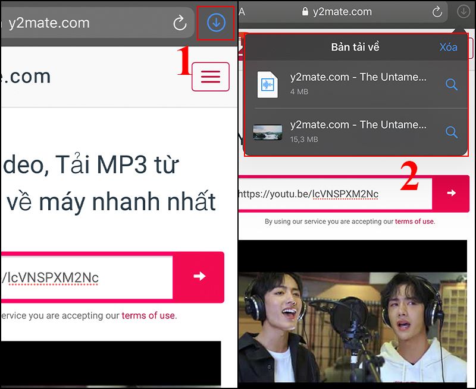Tap y2mate.com address in right panel
Viewport: 476px width, 389px height.
pyautogui.click(x=342, y=12)
